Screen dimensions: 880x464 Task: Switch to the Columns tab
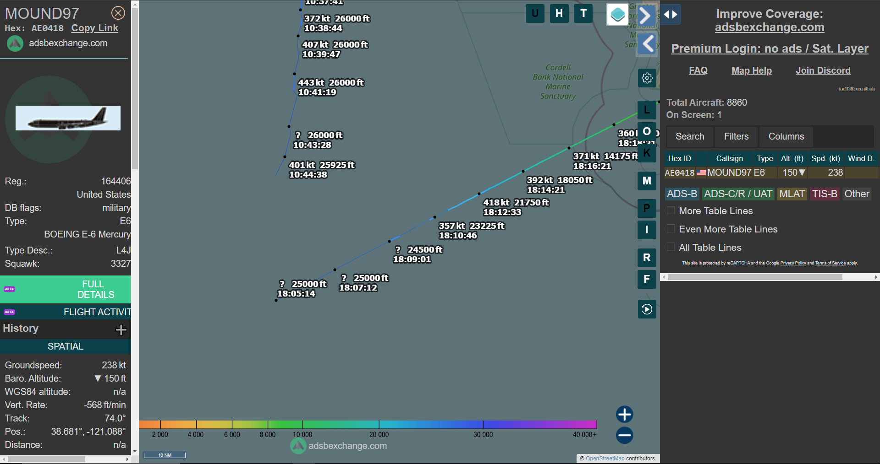click(x=786, y=136)
